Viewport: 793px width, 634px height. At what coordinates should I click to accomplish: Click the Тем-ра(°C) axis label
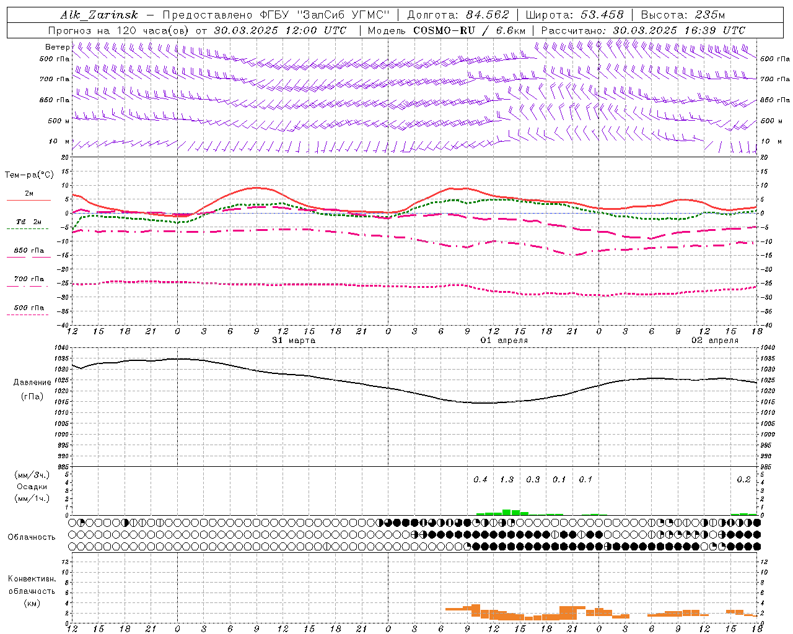(x=29, y=175)
